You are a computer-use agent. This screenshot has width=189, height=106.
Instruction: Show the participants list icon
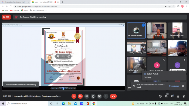pyautogui.click(x=166, y=96)
